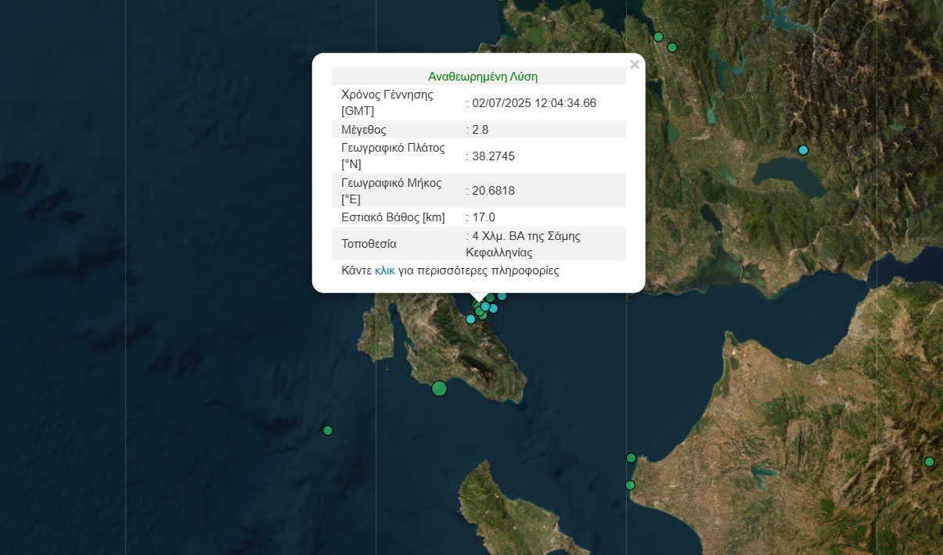Click the lower-right green marker of the top pair

(671, 48)
